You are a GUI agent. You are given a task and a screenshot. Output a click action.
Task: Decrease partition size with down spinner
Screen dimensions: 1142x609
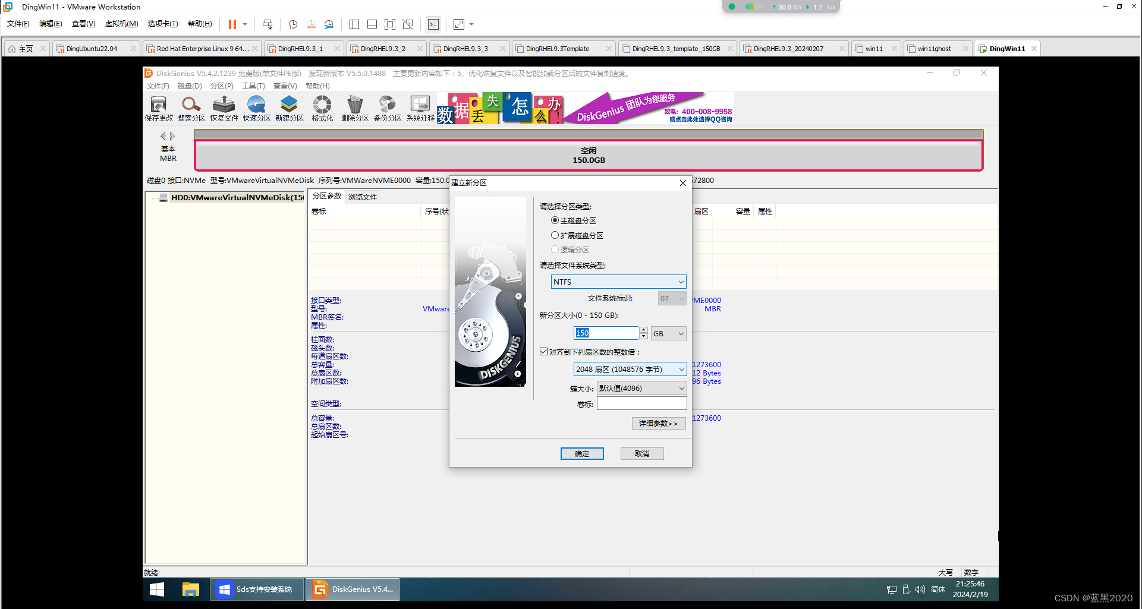click(x=643, y=336)
